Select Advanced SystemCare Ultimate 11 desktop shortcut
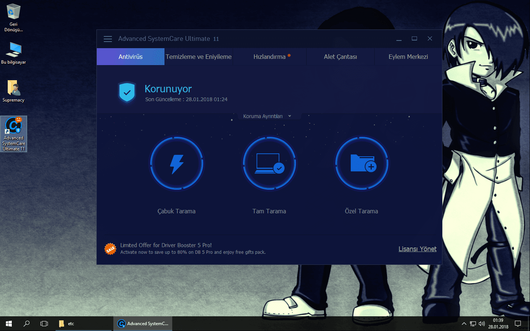 (x=14, y=134)
